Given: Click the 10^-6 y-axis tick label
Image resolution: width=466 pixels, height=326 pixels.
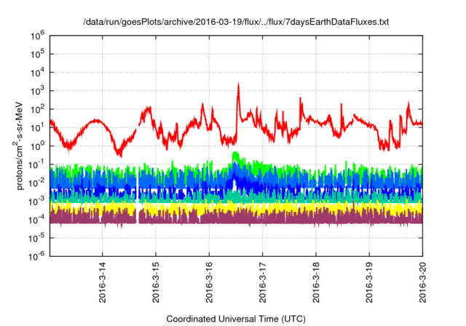Looking at the screenshot, I should tap(36, 256).
